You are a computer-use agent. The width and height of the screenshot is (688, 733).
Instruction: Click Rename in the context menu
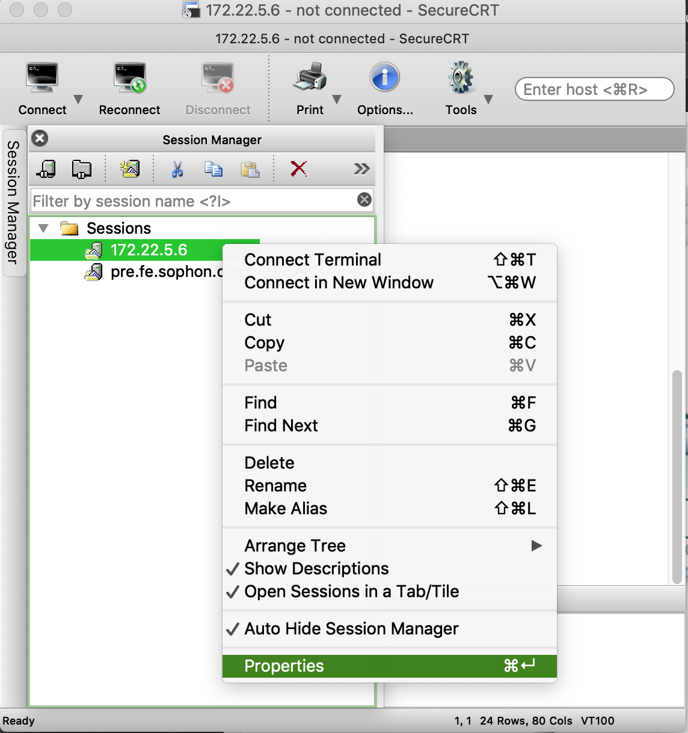coord(275,485)
